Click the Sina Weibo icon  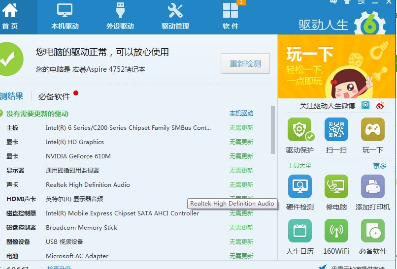[x=380, y=105]
